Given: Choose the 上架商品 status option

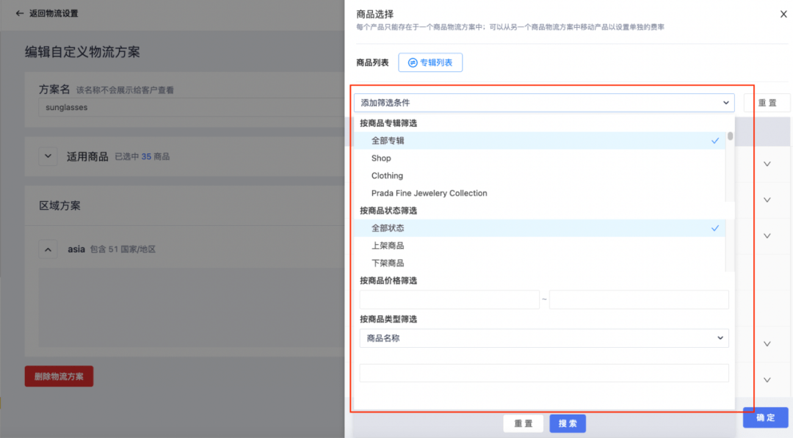Looking at the screenshot, I should click(388, 246).
